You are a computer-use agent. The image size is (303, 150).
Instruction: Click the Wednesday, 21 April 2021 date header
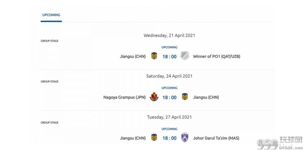click(169, 36)
